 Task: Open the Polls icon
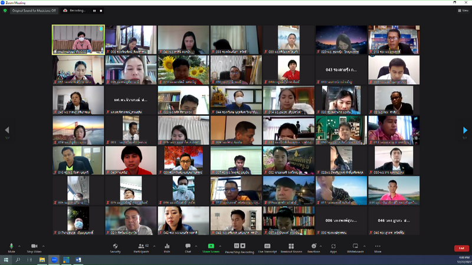167,246
